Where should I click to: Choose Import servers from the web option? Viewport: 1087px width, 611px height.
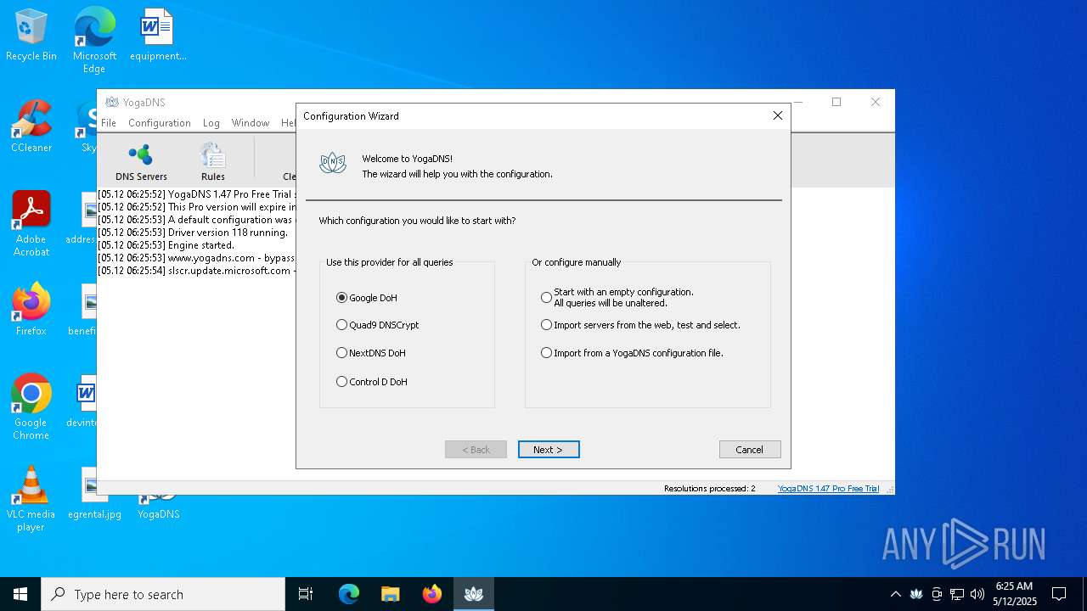pos(641,325)
